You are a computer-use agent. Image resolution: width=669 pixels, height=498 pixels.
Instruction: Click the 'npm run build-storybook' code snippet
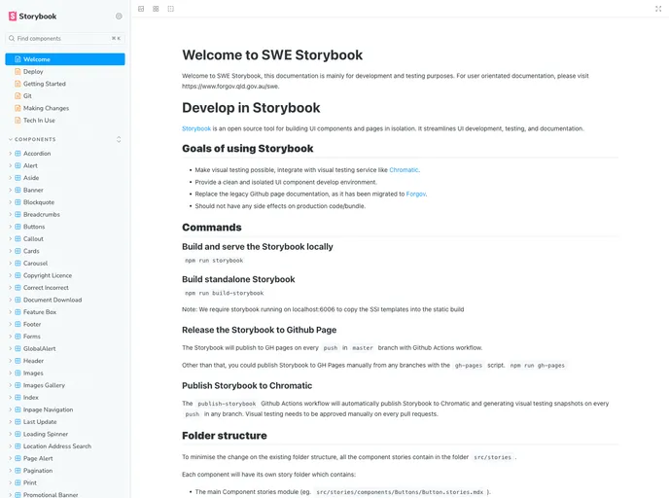pos(224,293)
